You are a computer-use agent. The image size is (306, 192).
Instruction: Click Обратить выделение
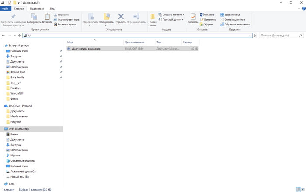click(x=235, y=25)
